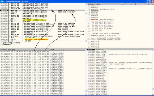Click the EBP register value
Image resolution: width=154 pixels, height=96 pixels.
95,14
